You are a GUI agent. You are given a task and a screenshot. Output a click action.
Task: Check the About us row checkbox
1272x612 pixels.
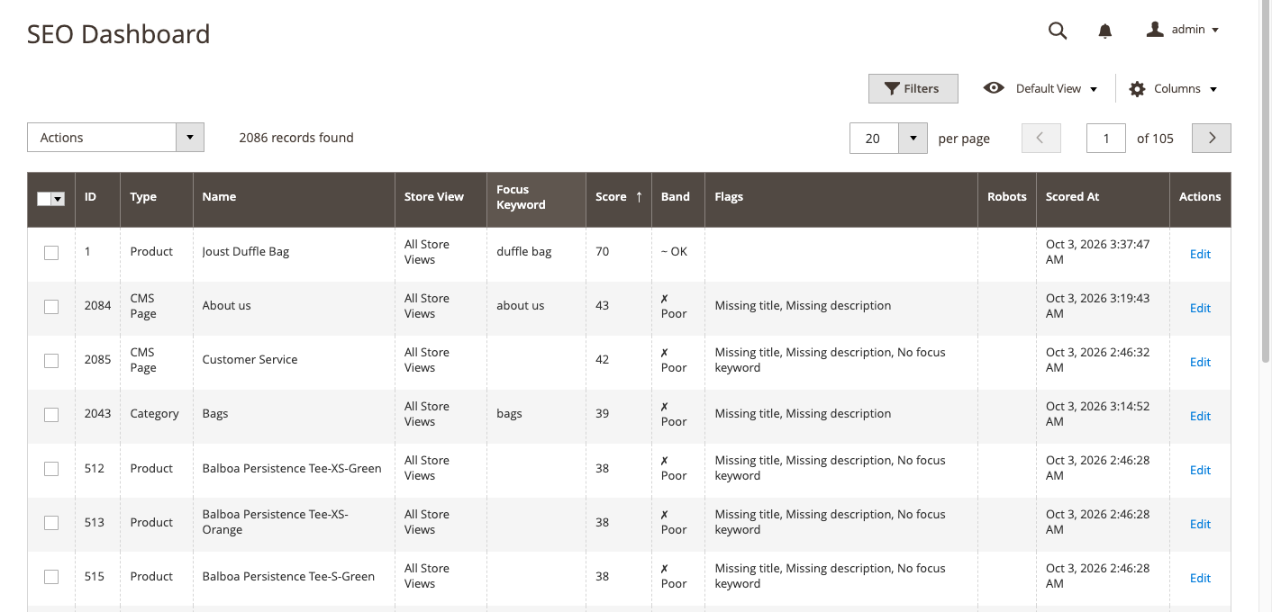pos(51,307)
